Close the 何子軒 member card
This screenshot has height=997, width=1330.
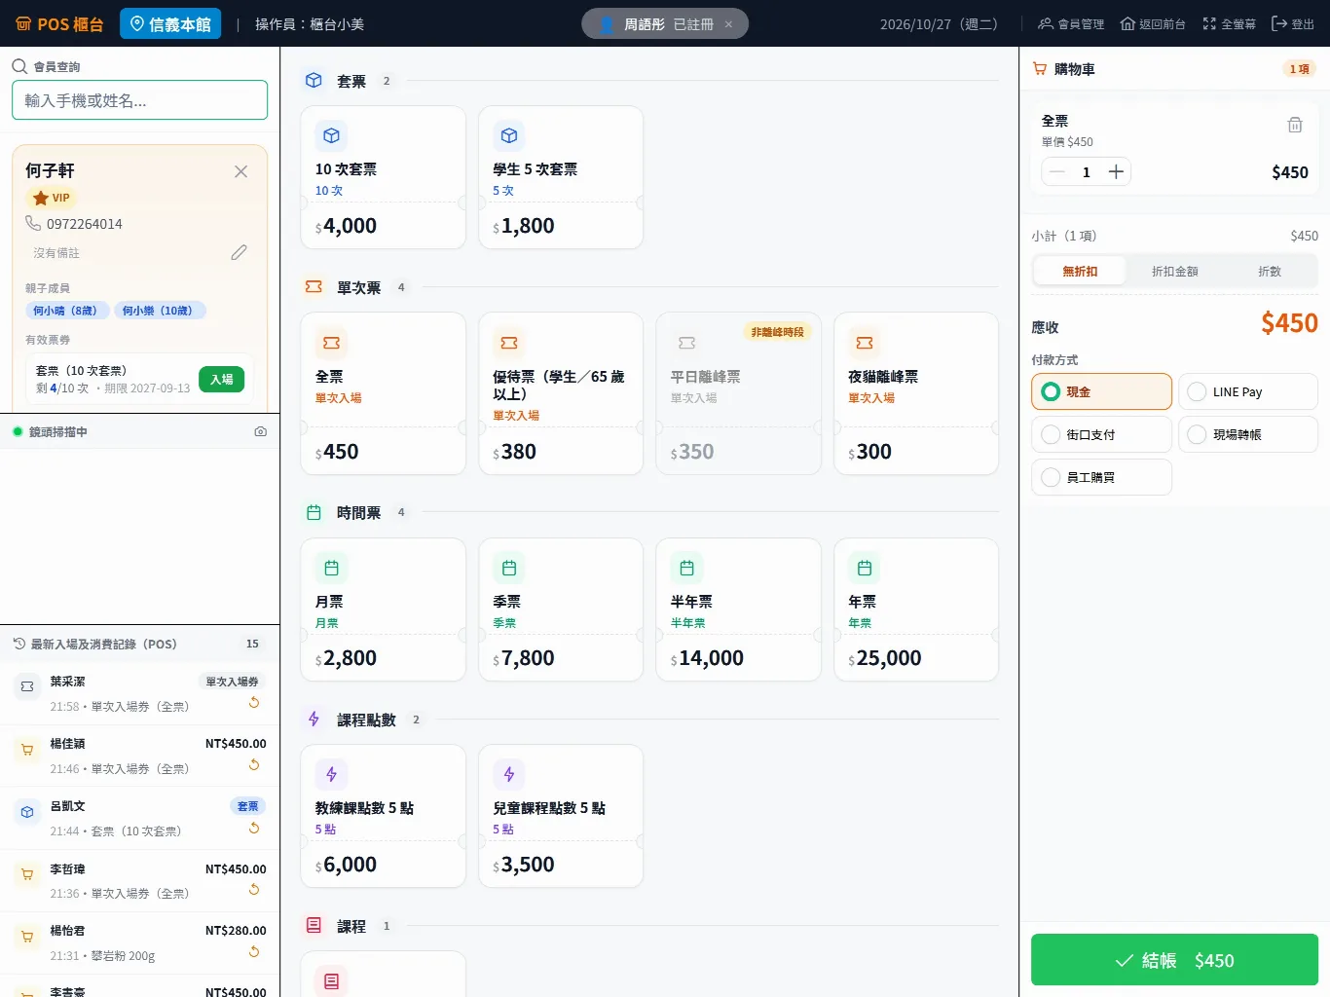click(x=240, y=171)
